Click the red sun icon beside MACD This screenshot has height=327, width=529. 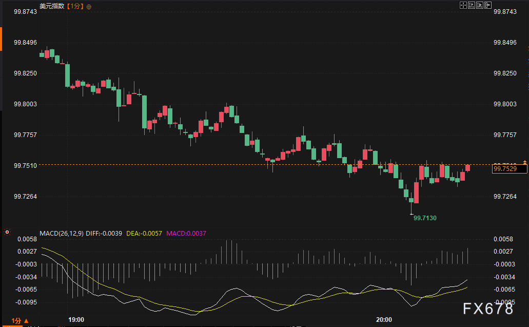coord(7,232)
